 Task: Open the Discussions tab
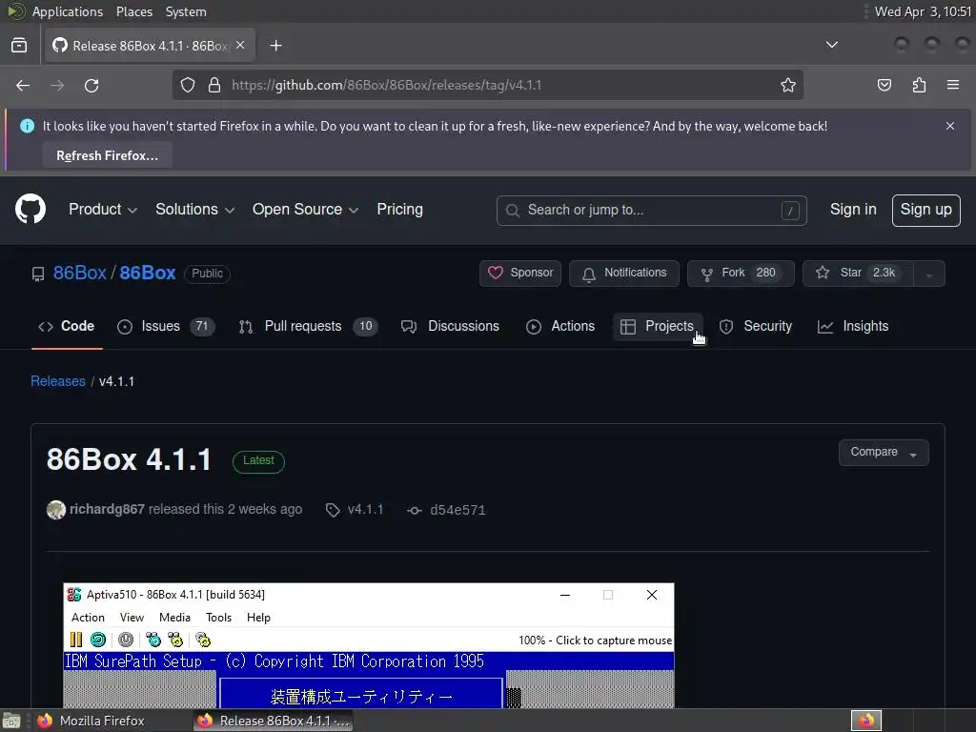point(450,326)
